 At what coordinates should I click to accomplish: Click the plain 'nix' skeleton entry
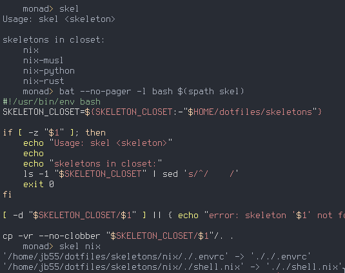31,50
